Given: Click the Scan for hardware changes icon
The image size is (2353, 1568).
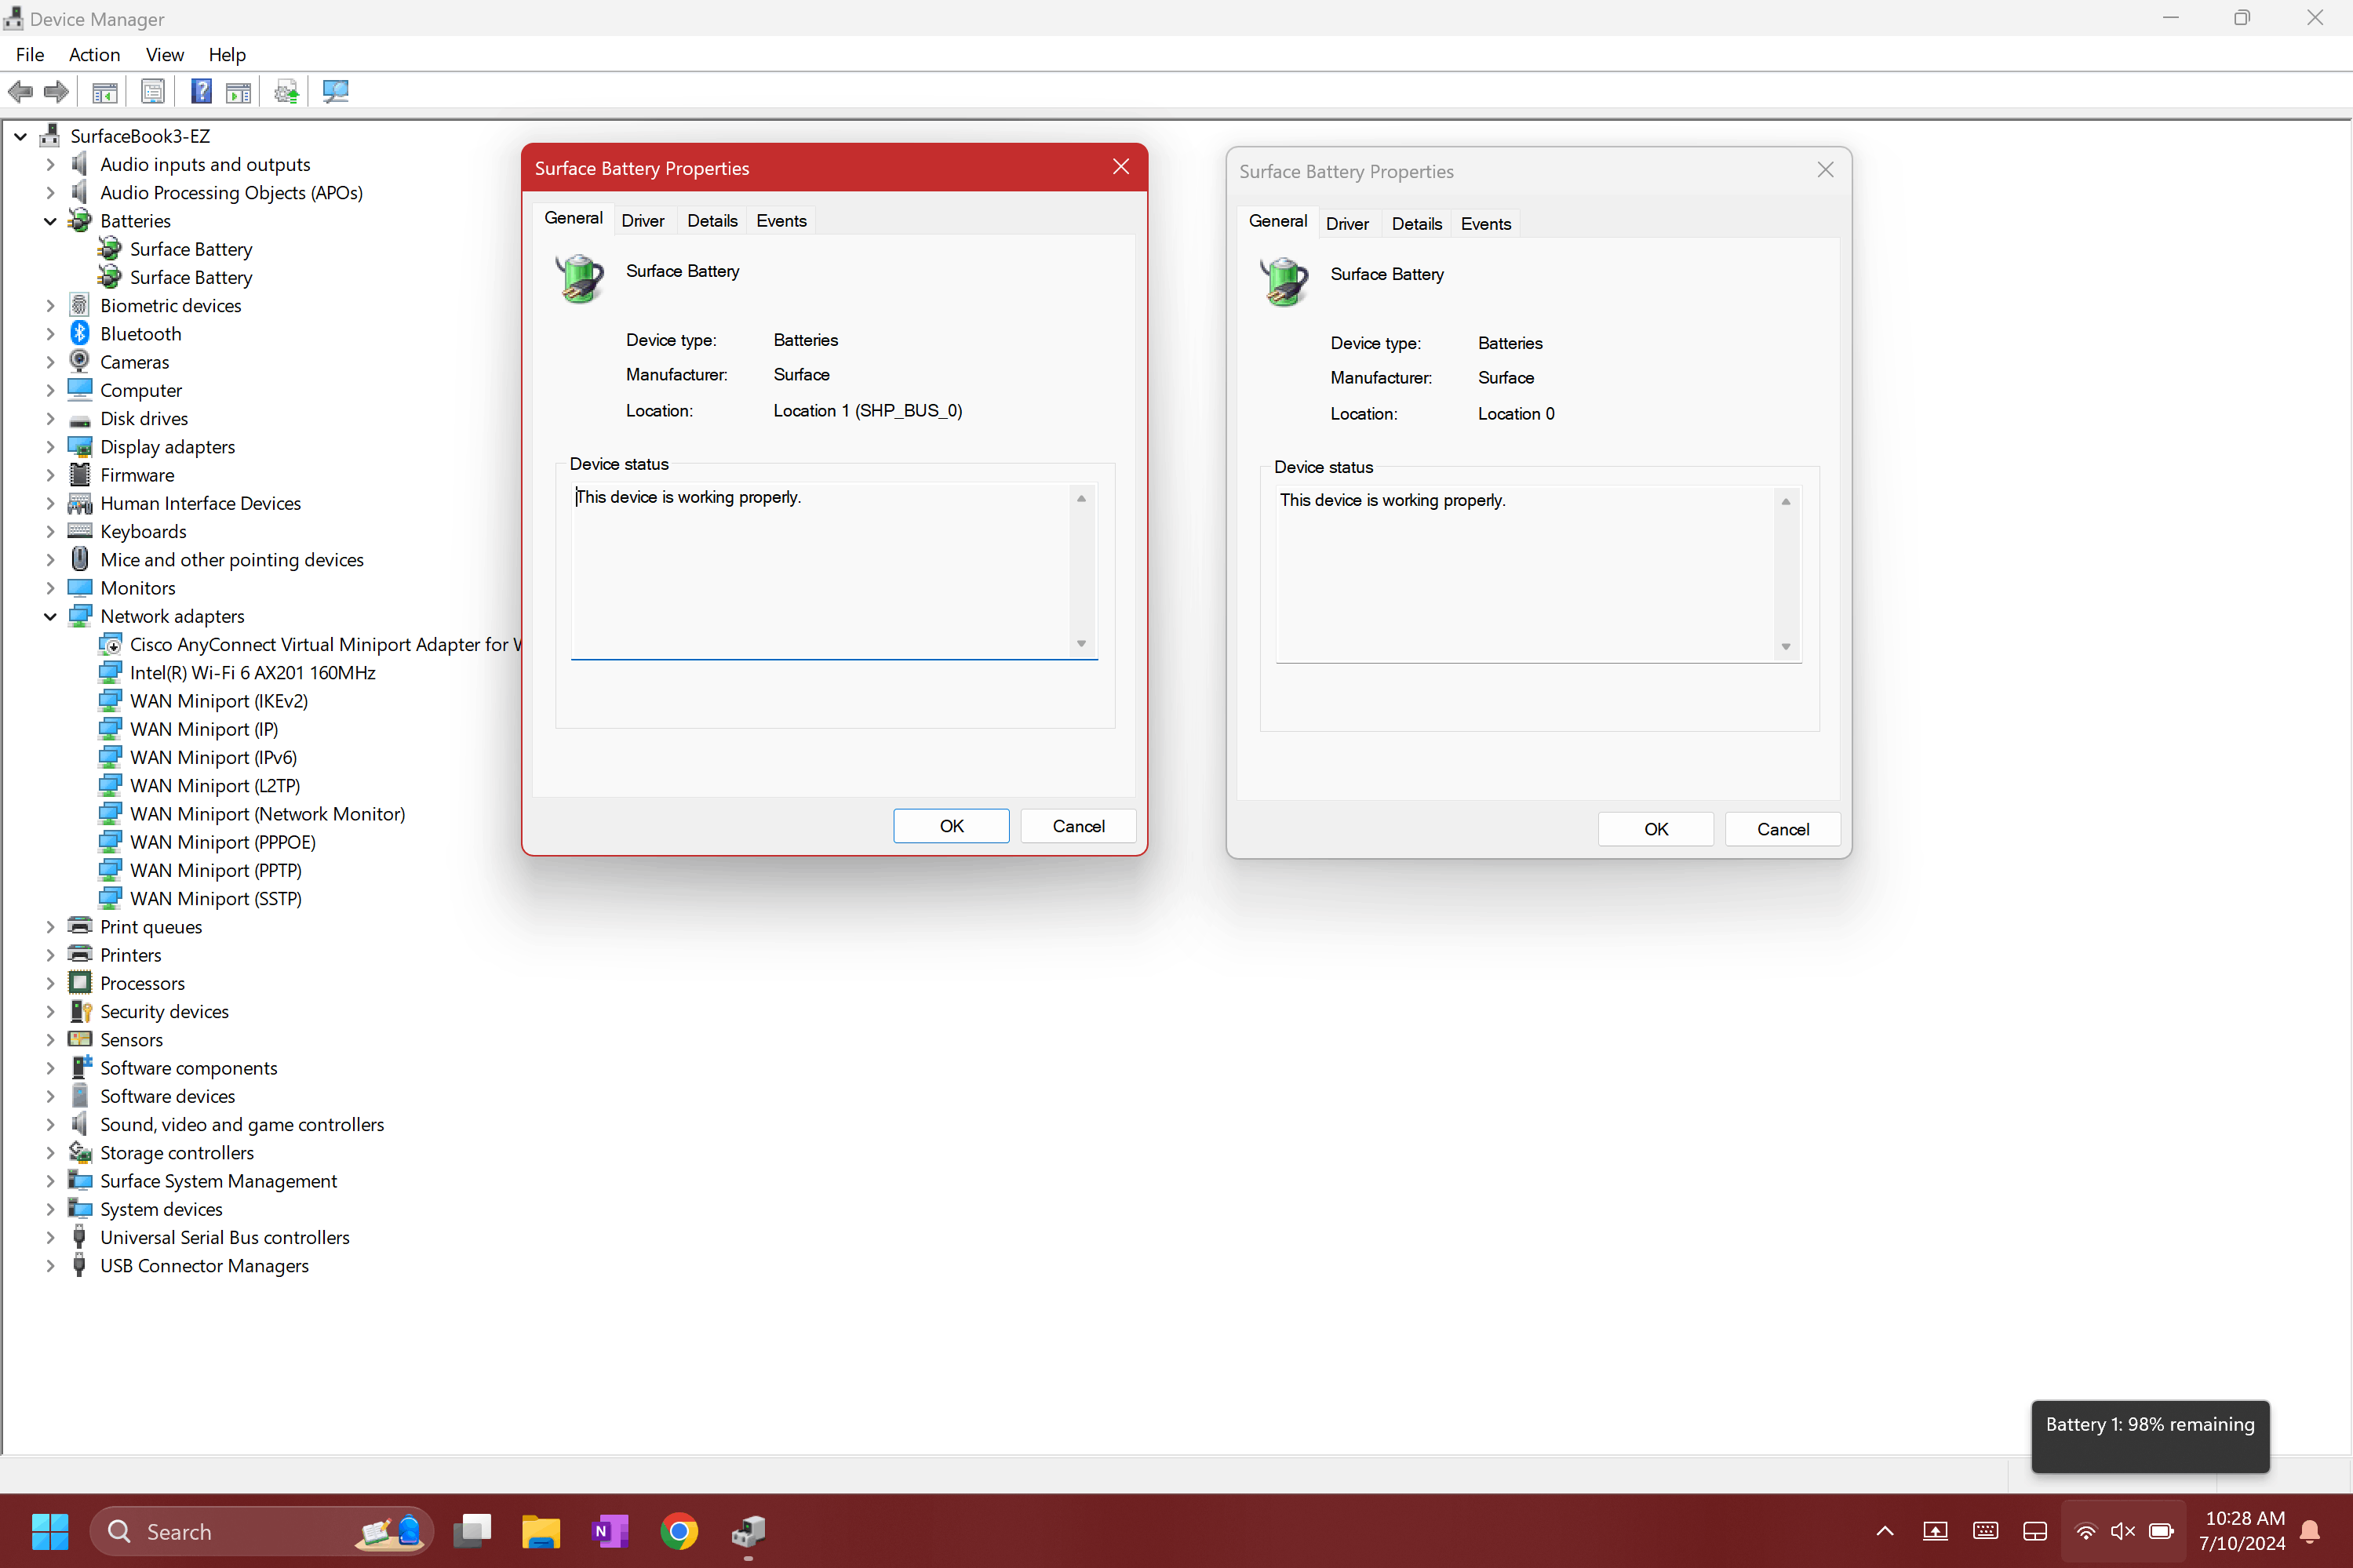Looking at the screenshot, I should pyautogui.click(x=335, y=92).
